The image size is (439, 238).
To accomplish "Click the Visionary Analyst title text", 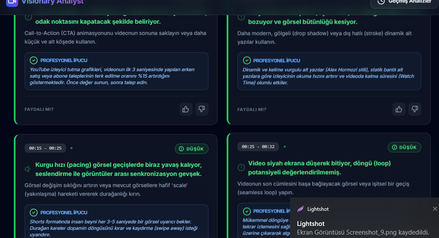I will 53,2.
